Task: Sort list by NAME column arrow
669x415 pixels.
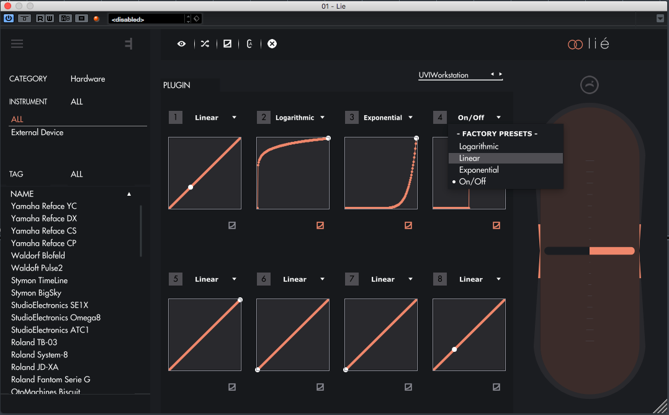Action: (129, 194)
